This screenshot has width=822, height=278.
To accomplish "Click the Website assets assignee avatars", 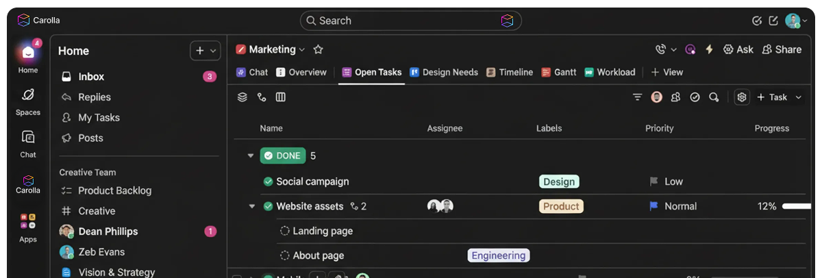I will pos(440,206).
